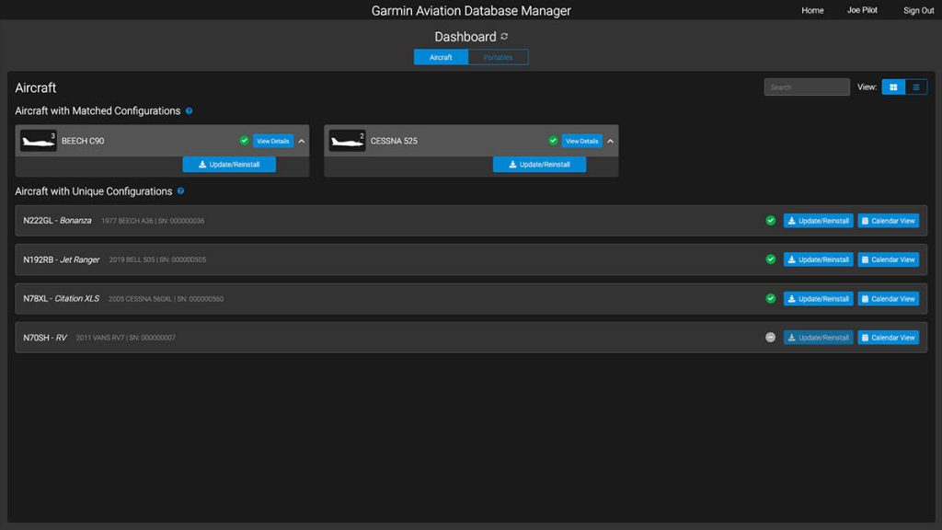Select the N192RB - Jet Ranger row name
This screenshot has height=530, width=942.
point(62,259)
